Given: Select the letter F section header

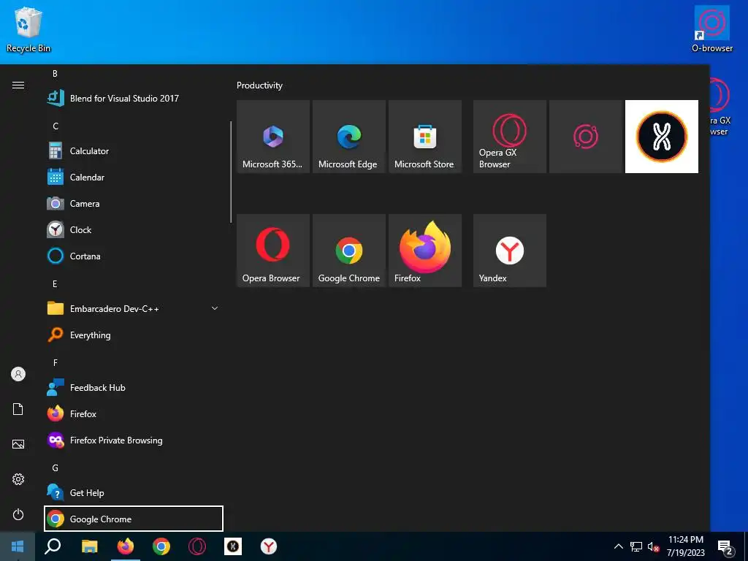Looking at the screenshot, I should tap(56, 362).
